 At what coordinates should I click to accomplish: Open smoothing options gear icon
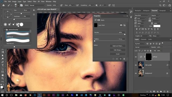(x=96, y=5)
